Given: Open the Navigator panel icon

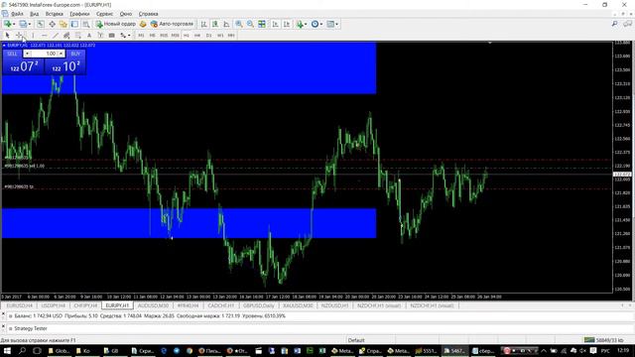Looking at the screenshot, I should point(63,24).
